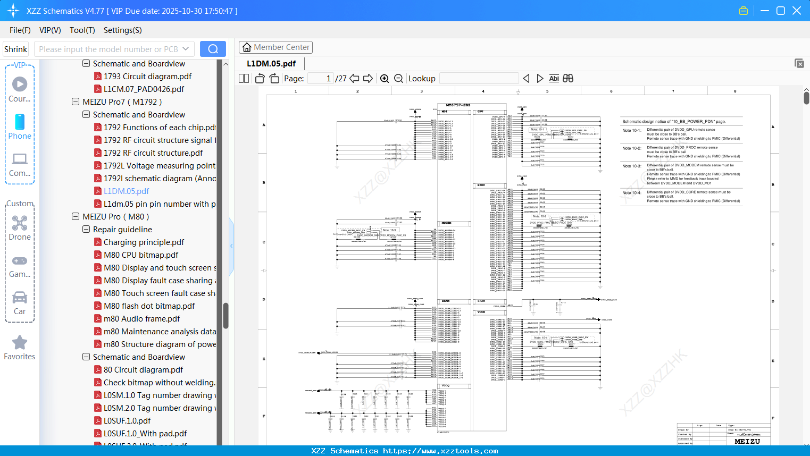Open the model number dropdown arrow
This screenshot has width=810, height=456.
point(186,49)
